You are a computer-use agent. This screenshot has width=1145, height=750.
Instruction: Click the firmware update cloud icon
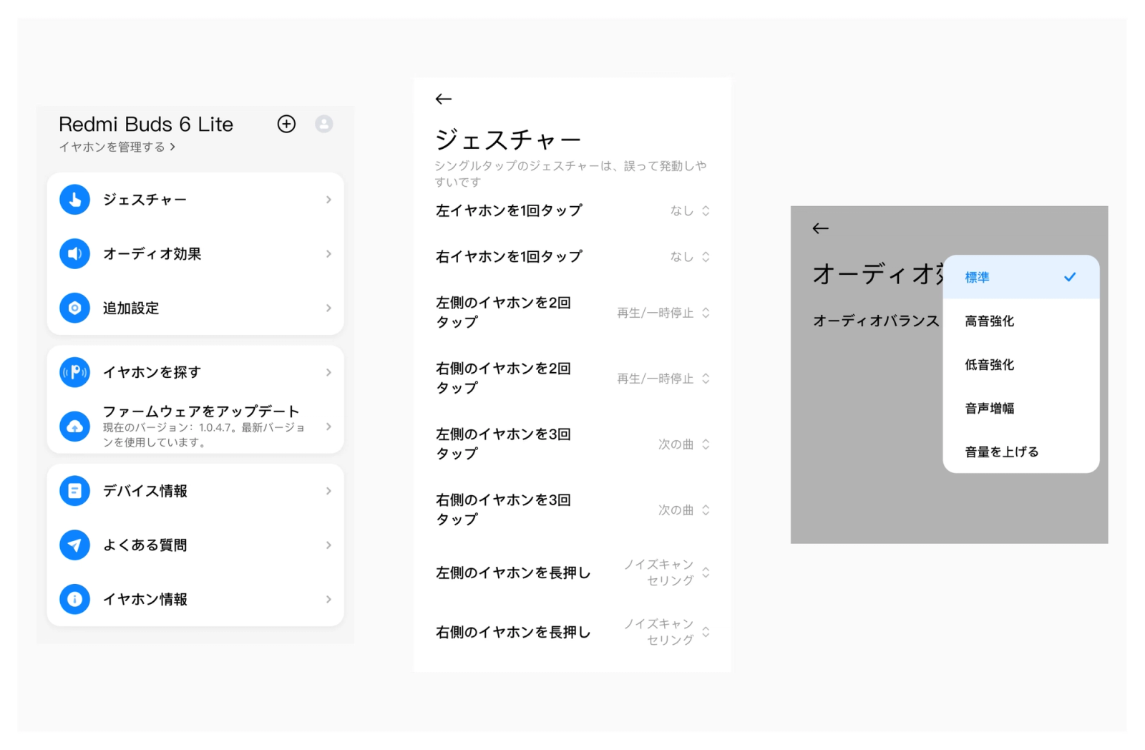pos(74,427)
